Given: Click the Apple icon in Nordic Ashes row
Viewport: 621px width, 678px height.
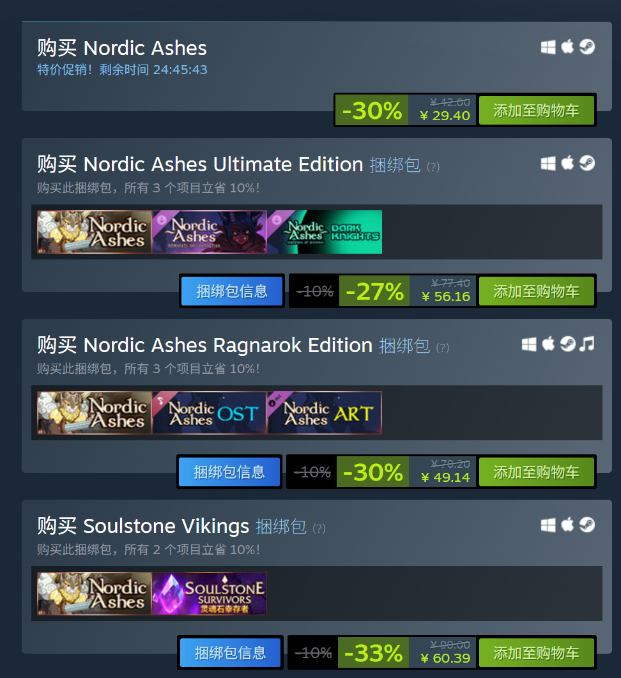Looking at the screenshot, I should (567, 46).
